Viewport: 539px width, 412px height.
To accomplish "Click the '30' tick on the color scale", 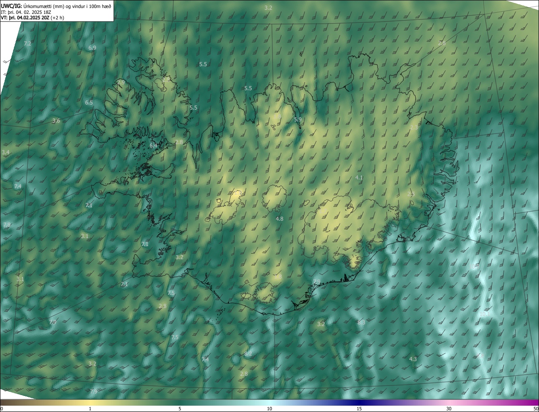I will point(449,409).
